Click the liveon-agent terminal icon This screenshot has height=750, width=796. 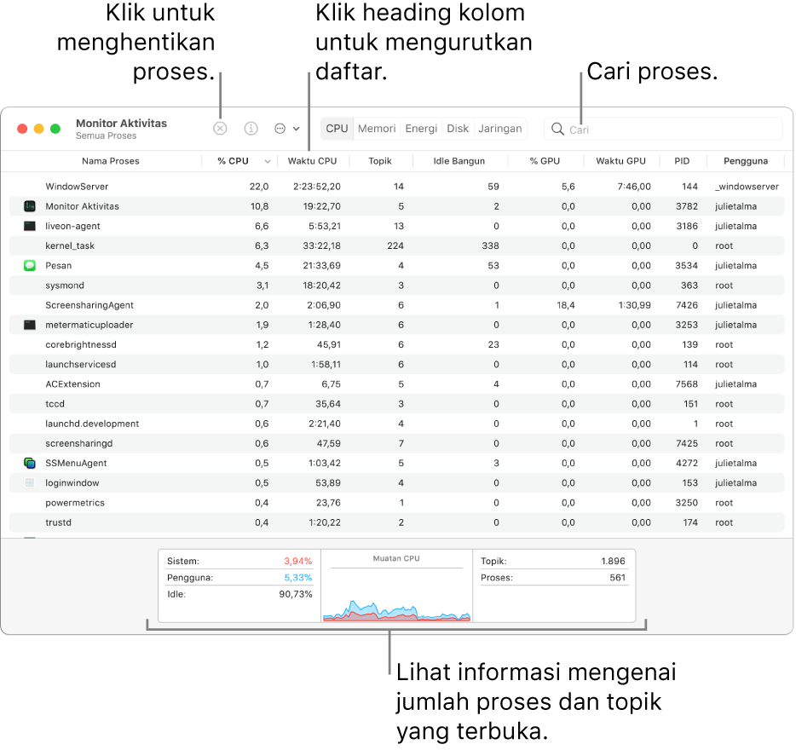[30, 226]
